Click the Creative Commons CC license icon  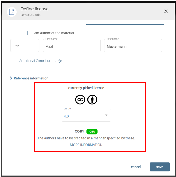click(80, 100)
